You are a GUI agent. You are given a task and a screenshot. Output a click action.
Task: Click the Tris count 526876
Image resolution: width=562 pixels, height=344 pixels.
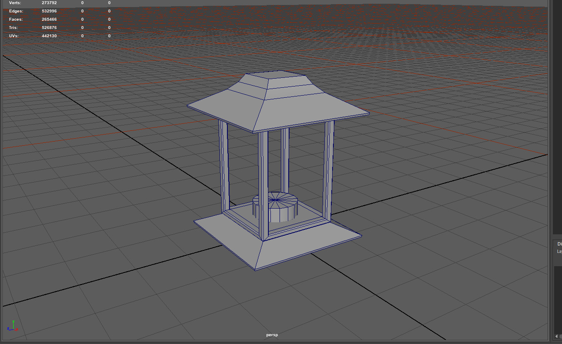click(x=49, y=28)
